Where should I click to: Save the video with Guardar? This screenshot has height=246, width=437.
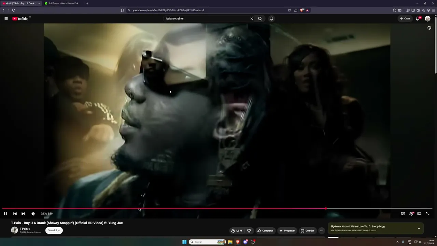307,231
